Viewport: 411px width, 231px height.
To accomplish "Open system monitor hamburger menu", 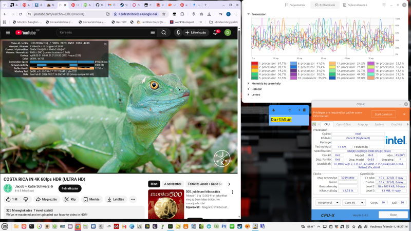I will [384, 5].
